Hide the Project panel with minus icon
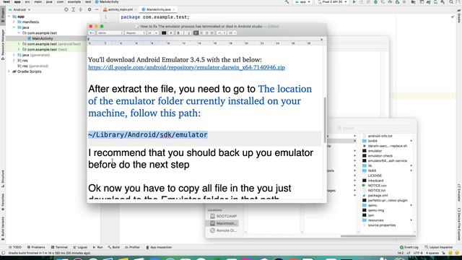 click(96, 9)
